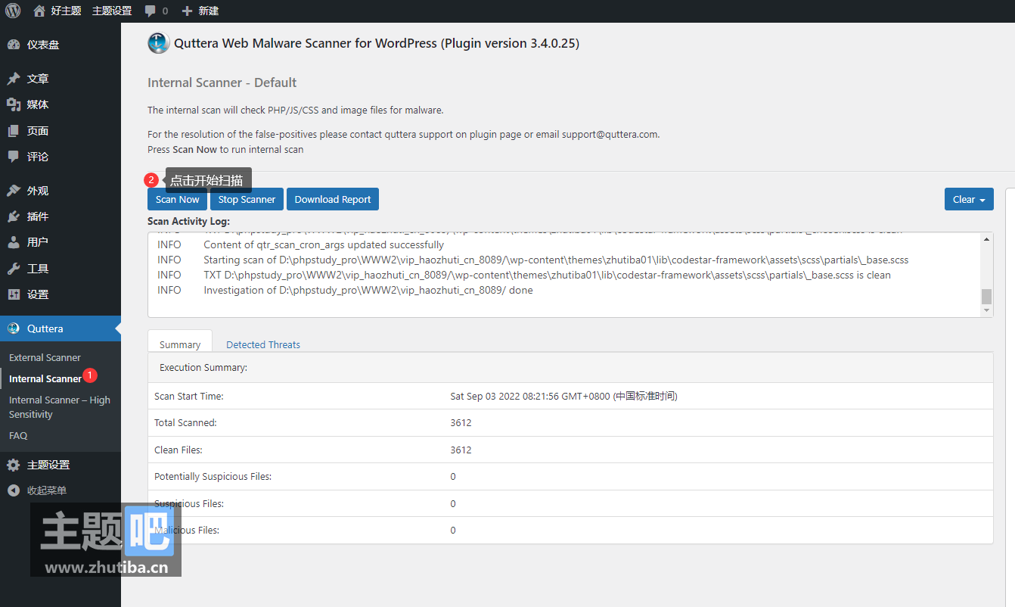Click the Scan Activity Log label
The width and height of the screenshot is (1015, 607).
pos(188,221)
